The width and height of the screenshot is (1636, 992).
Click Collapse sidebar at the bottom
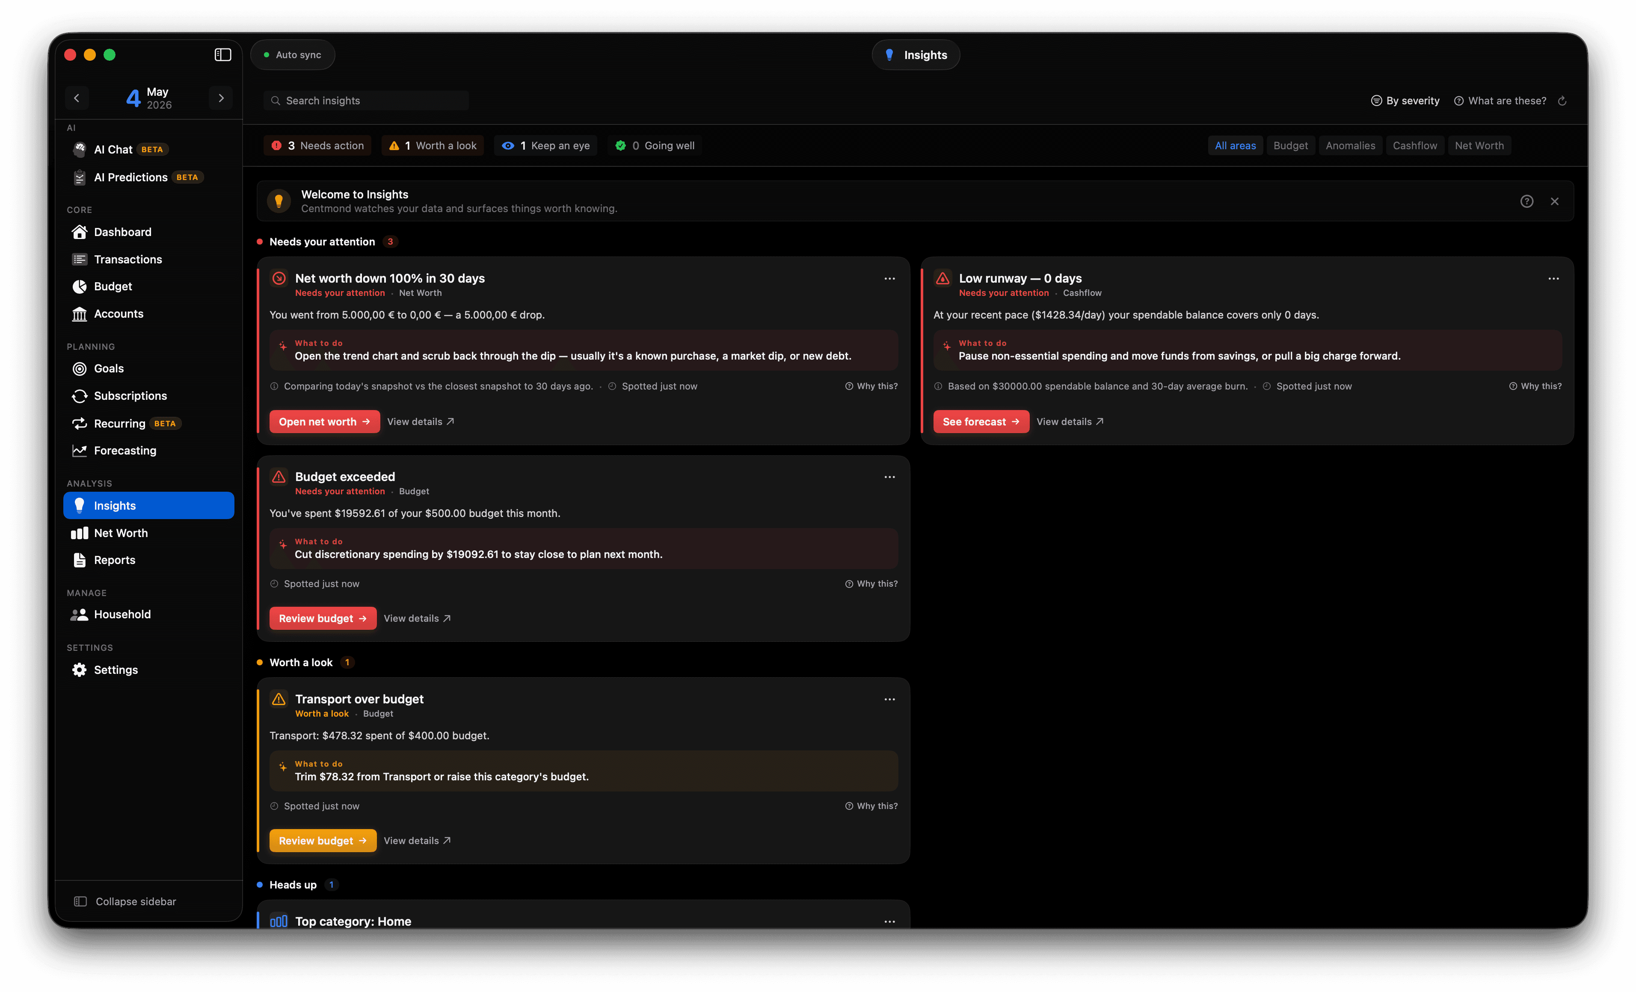[125, 901]
